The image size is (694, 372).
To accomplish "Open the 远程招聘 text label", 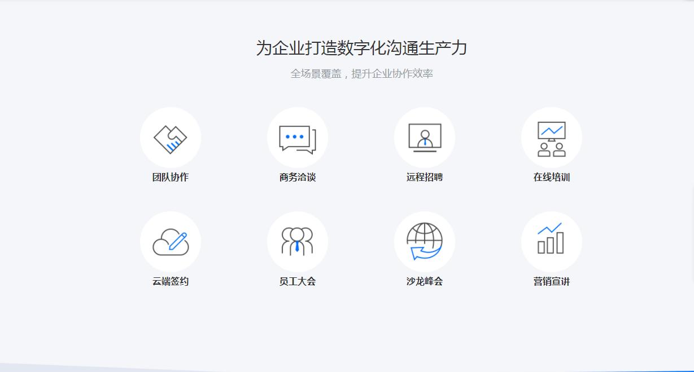I will point(425,177).
